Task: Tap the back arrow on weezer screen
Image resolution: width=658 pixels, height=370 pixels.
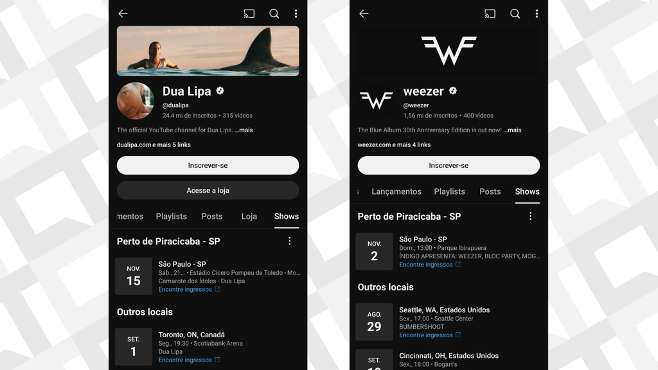Action: [x=364, y=14]
